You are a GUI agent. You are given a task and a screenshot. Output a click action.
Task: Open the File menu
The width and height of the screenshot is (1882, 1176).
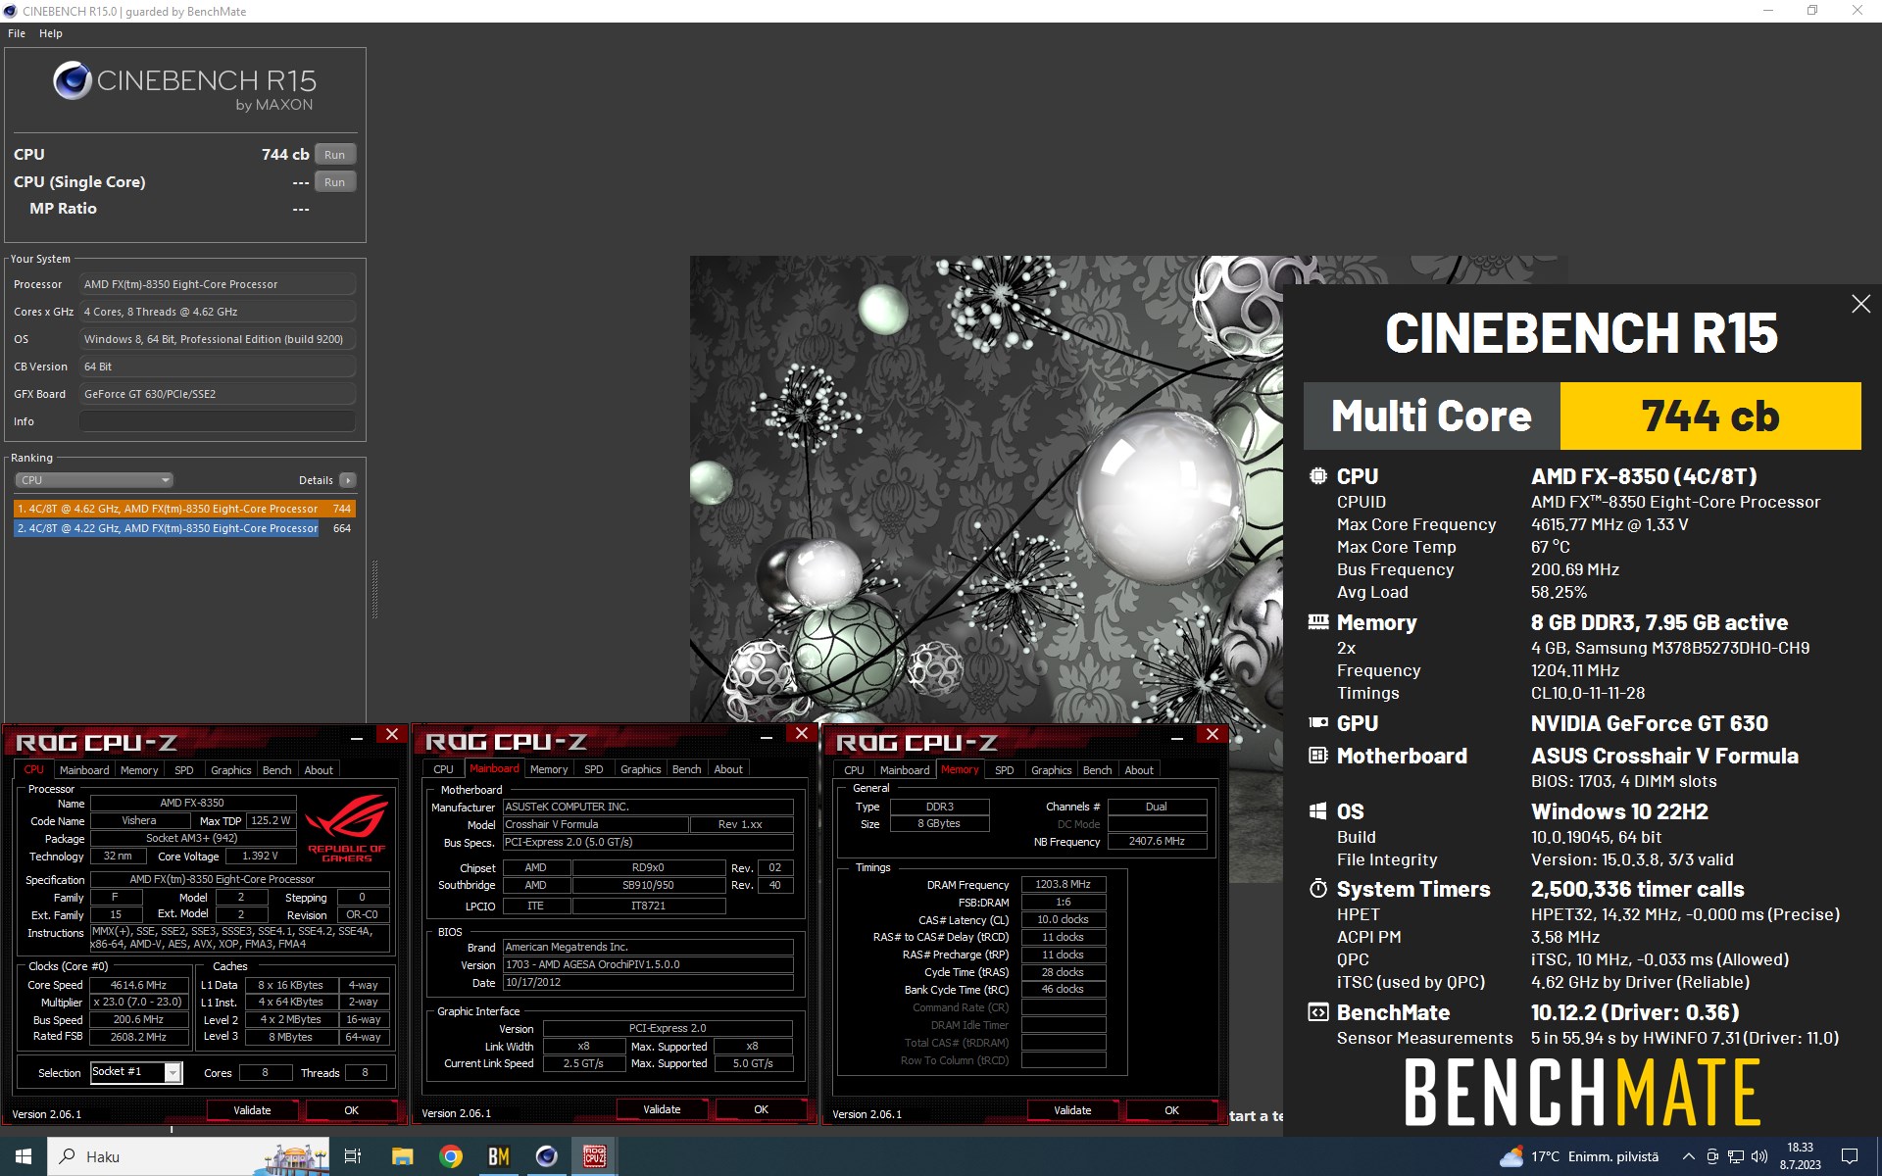17,33
